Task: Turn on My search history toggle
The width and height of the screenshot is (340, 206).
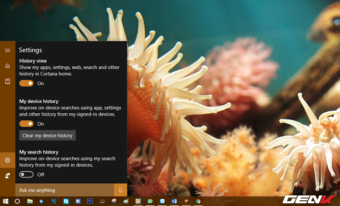Action: (26, 174)
